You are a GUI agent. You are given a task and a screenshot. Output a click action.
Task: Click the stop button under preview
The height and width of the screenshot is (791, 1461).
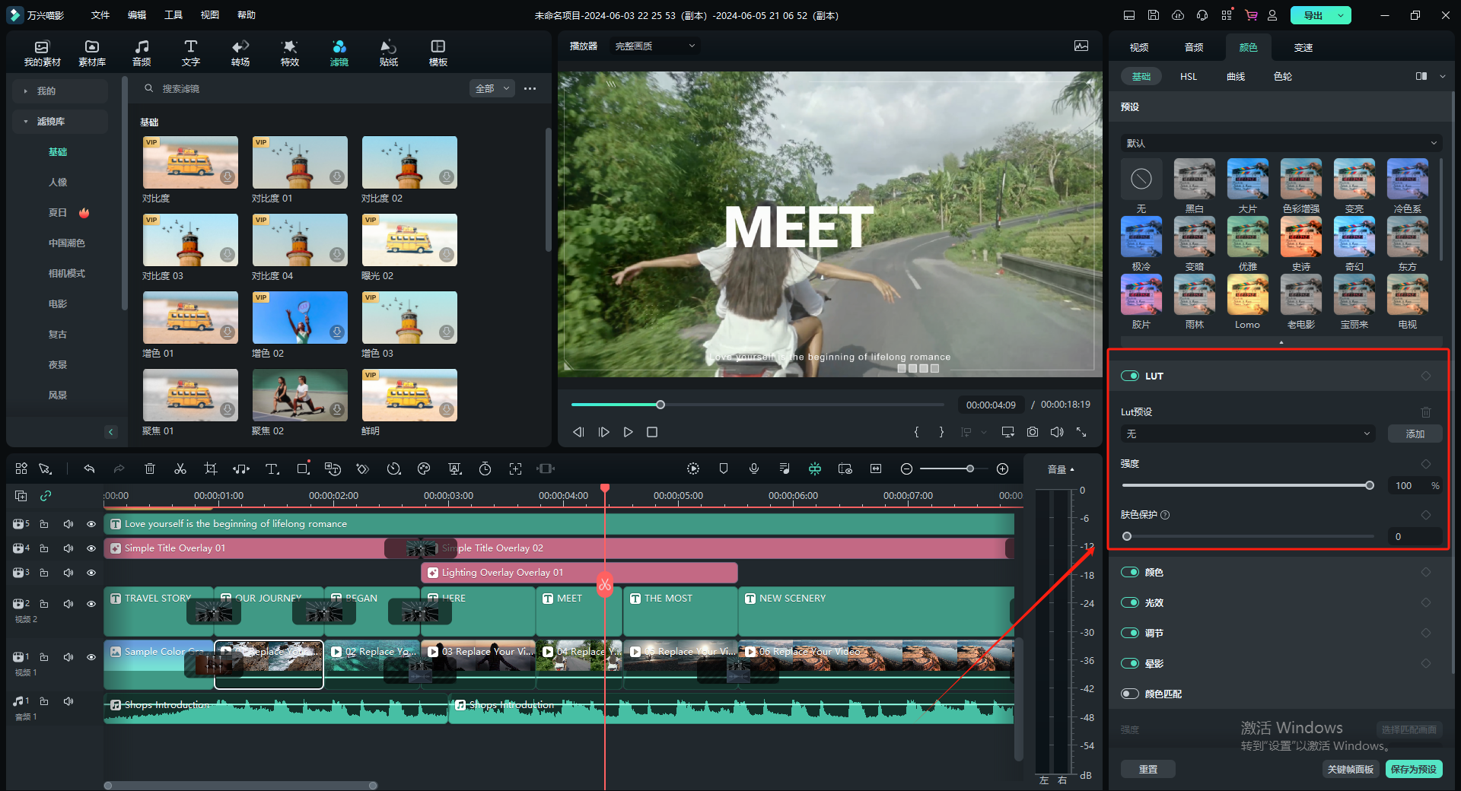pos(652,431)
